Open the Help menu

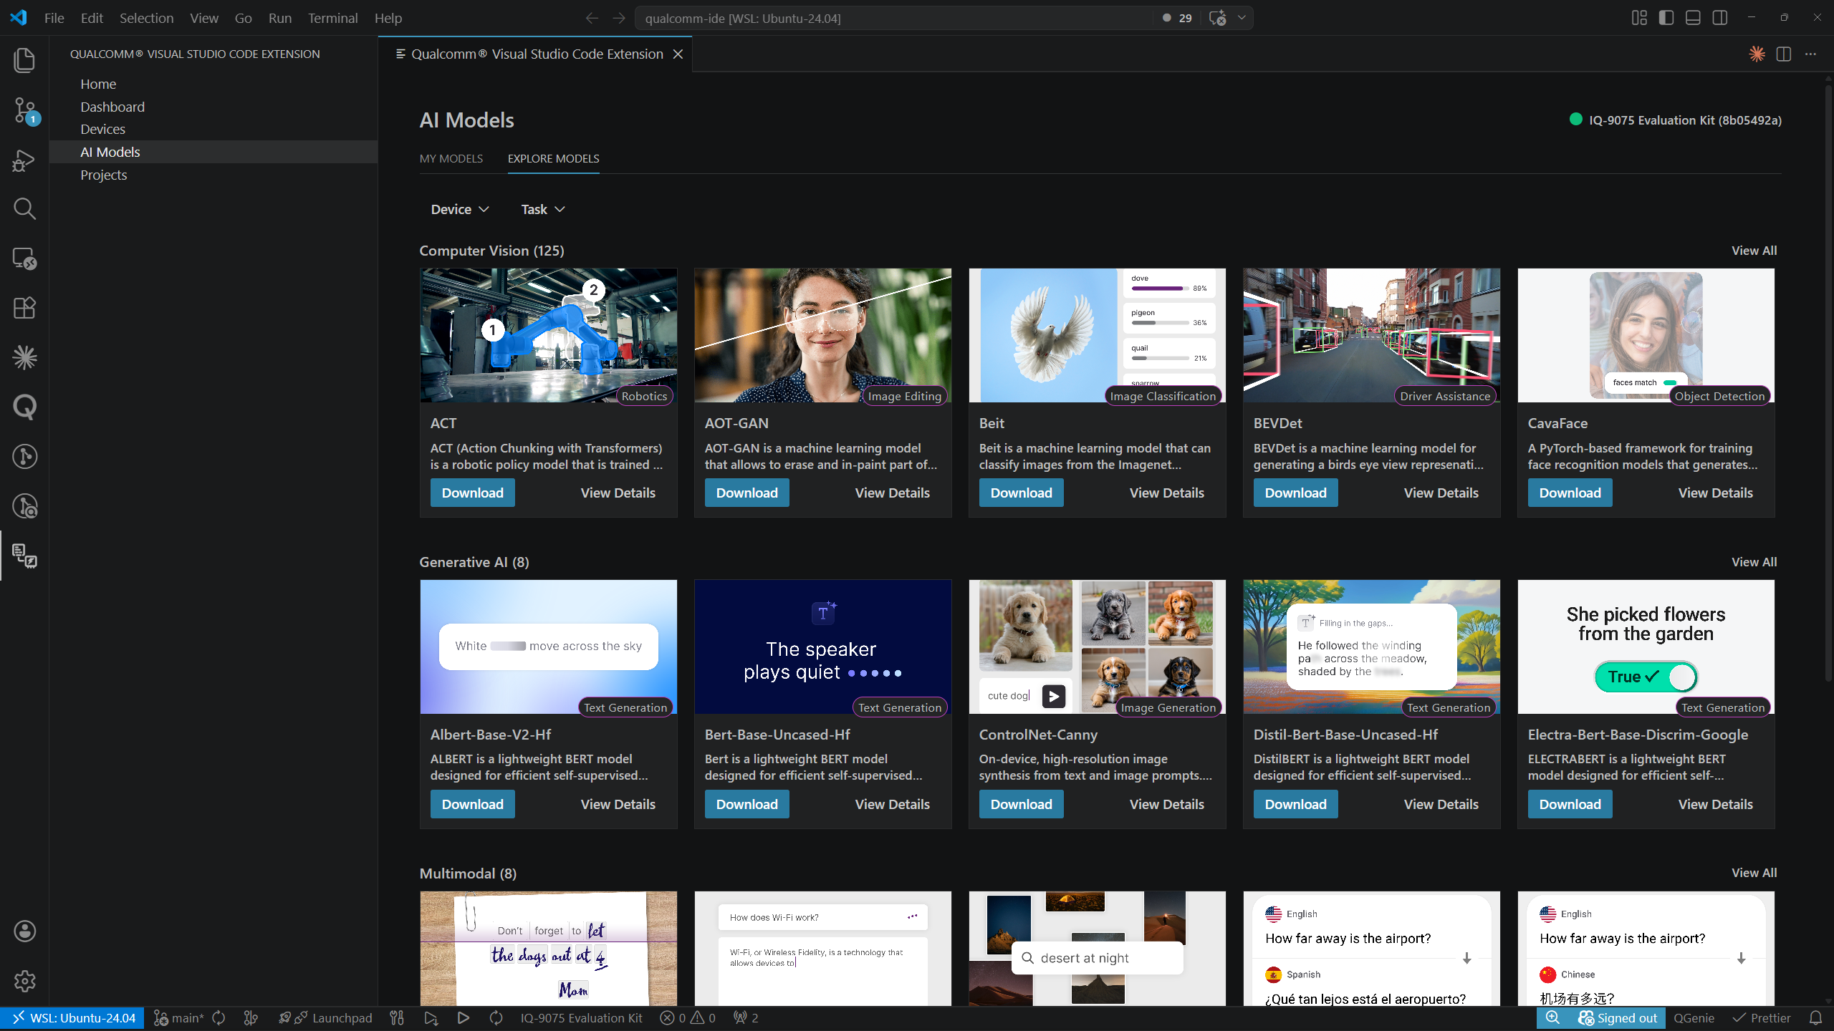(388, 18)
